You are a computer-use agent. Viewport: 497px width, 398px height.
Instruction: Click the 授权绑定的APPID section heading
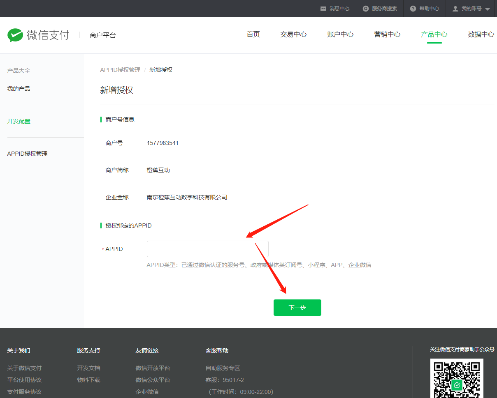128,225
